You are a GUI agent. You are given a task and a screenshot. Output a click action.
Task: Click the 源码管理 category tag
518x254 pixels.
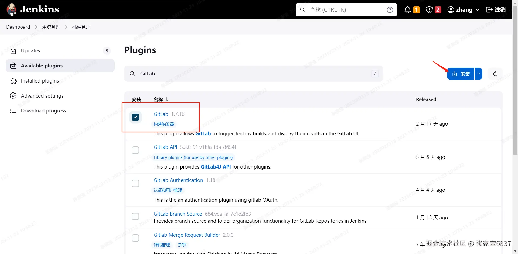[x=162, y=245]
